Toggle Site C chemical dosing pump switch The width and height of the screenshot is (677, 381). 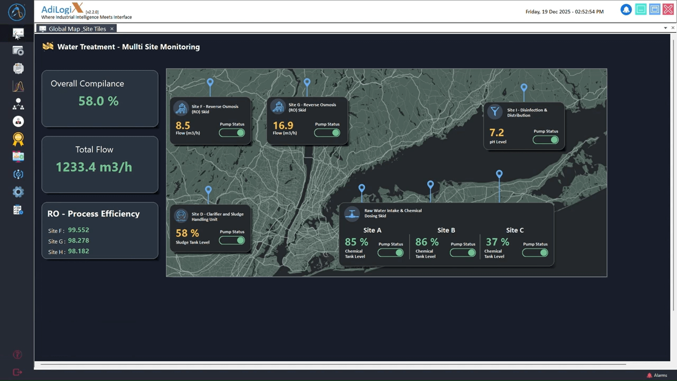click(535, 253)
